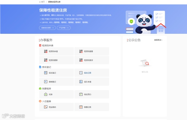Click the 保障性租赁住房 breadcrumb text
The width and height of the screenshot is (187, 120).
point(54,2)
